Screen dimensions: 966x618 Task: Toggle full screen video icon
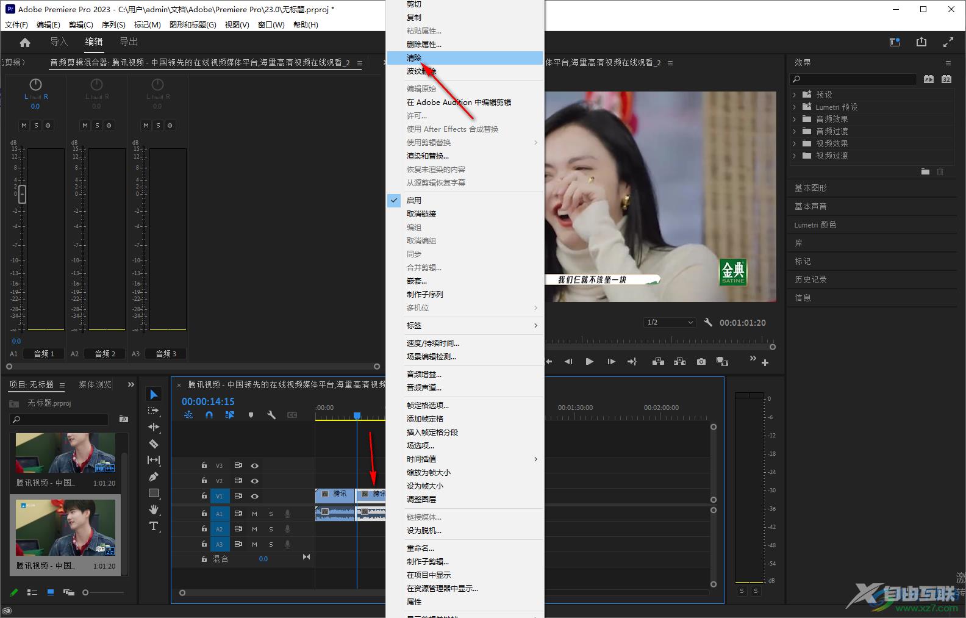pyautogui.click(x=948, y=42)
